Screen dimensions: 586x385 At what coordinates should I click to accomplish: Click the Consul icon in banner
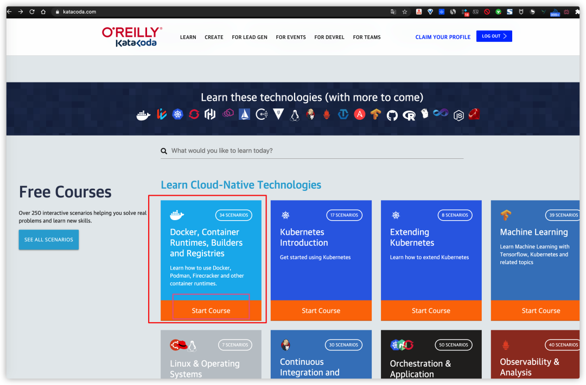pos(262,114)
